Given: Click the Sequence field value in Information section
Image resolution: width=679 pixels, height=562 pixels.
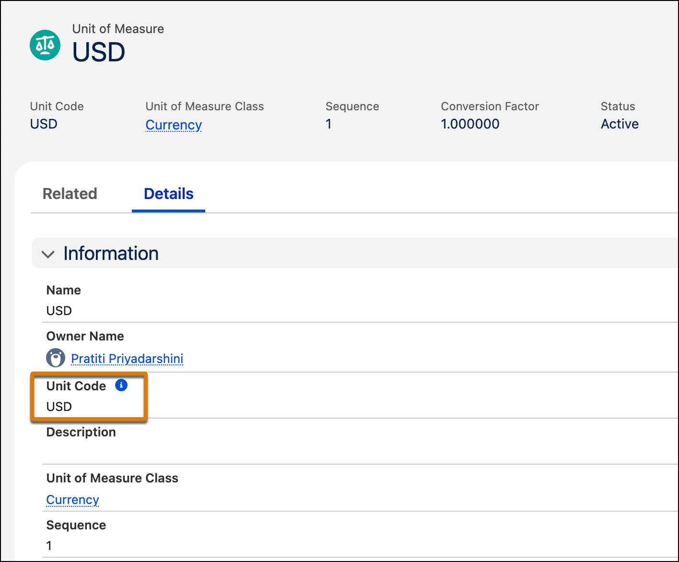Looking at the screenshot, I should 49,545.
